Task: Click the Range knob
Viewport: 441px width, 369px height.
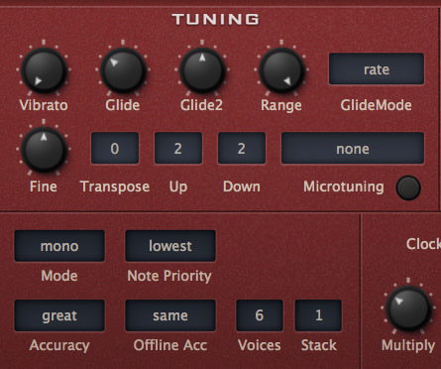Action: pos(281,69)
